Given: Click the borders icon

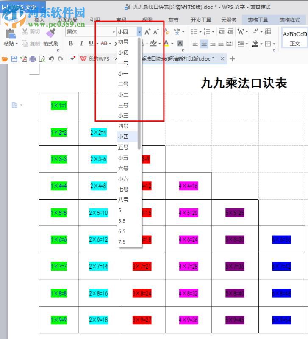Looking at the screenshot, I should pos(268,44).
